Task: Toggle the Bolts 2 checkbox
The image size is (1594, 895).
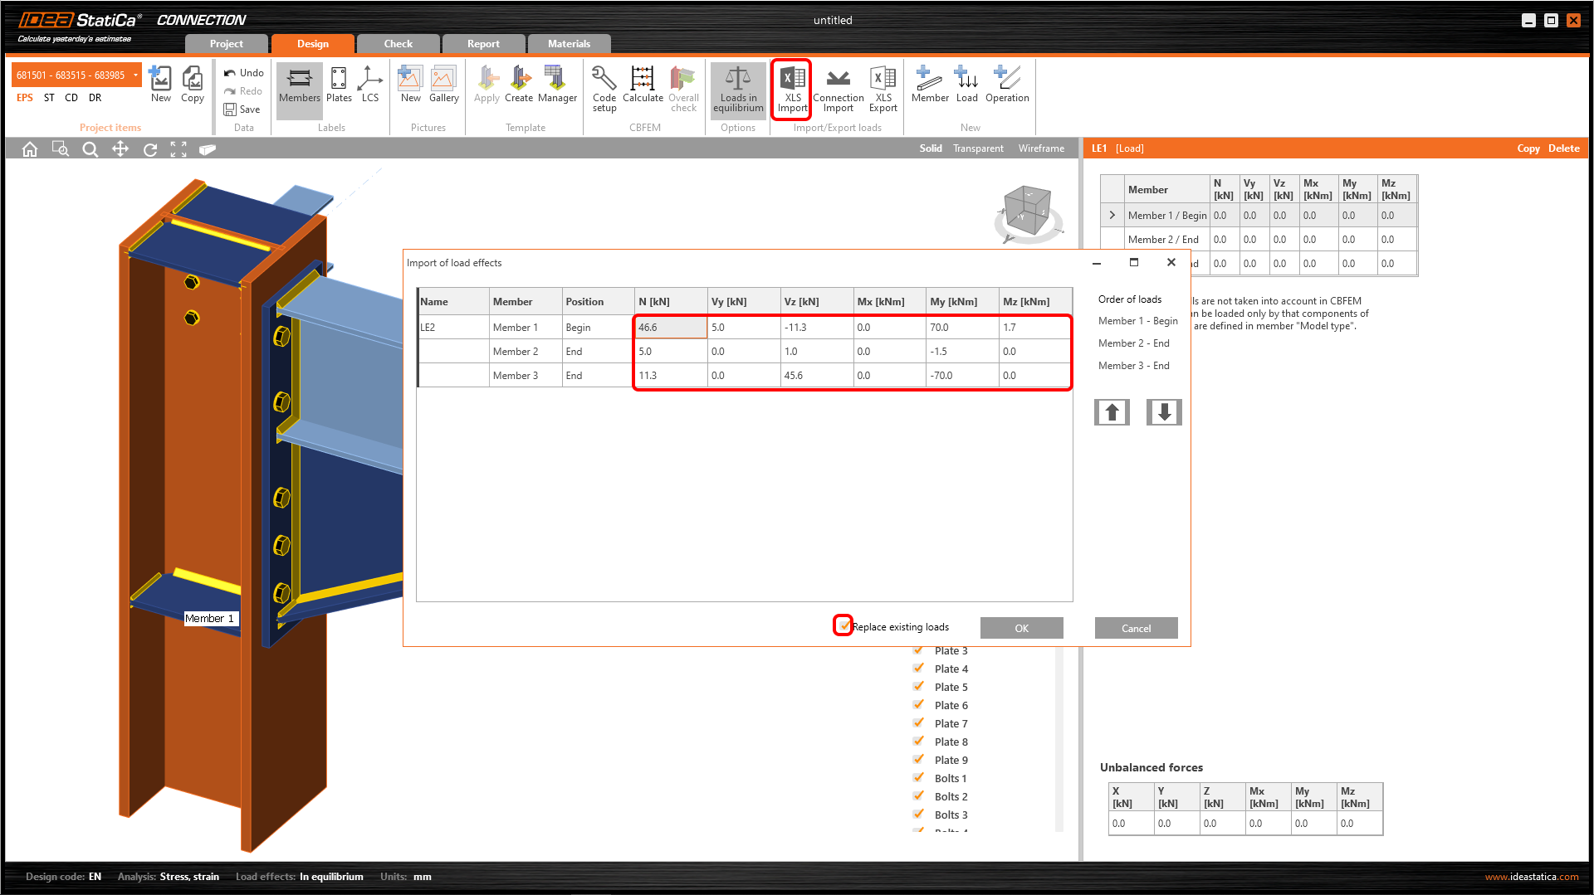Action: coord(918,796)
